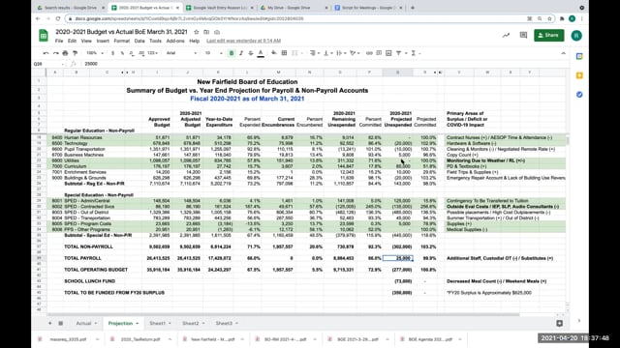Image resolution: width=620 pixels, height=348 pixels.
Task: Open Google Tasks side panel
Action: tap(579, 95)
